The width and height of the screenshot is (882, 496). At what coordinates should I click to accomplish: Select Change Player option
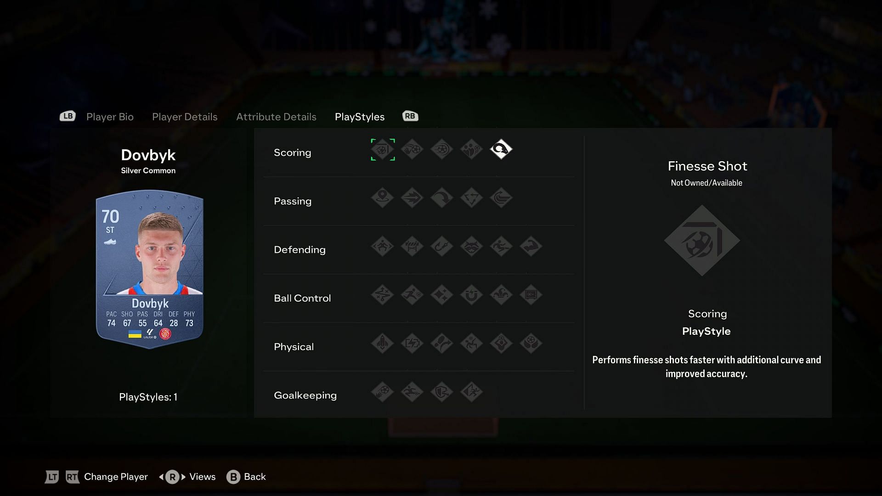click(x=115, y=477)
